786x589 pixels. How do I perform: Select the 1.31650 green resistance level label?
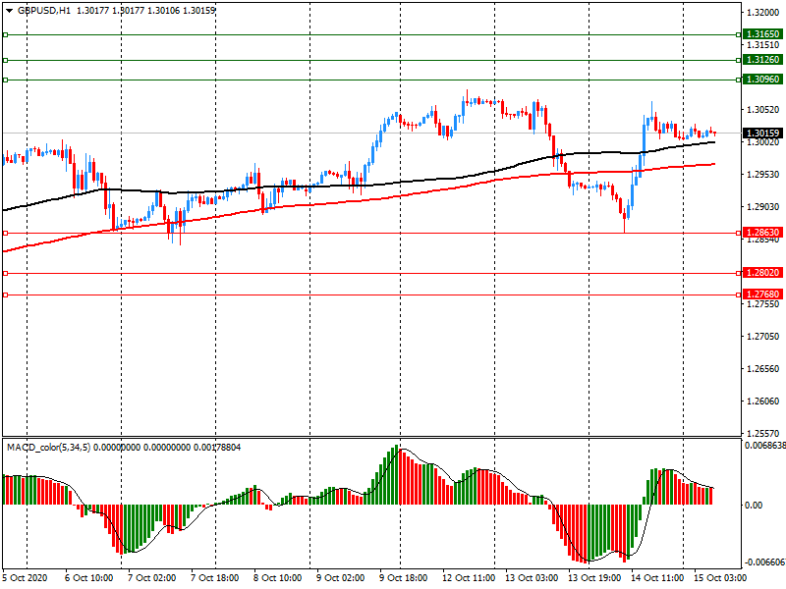pos(762,34)
